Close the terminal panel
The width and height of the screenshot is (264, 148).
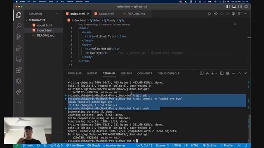[245, 73]
